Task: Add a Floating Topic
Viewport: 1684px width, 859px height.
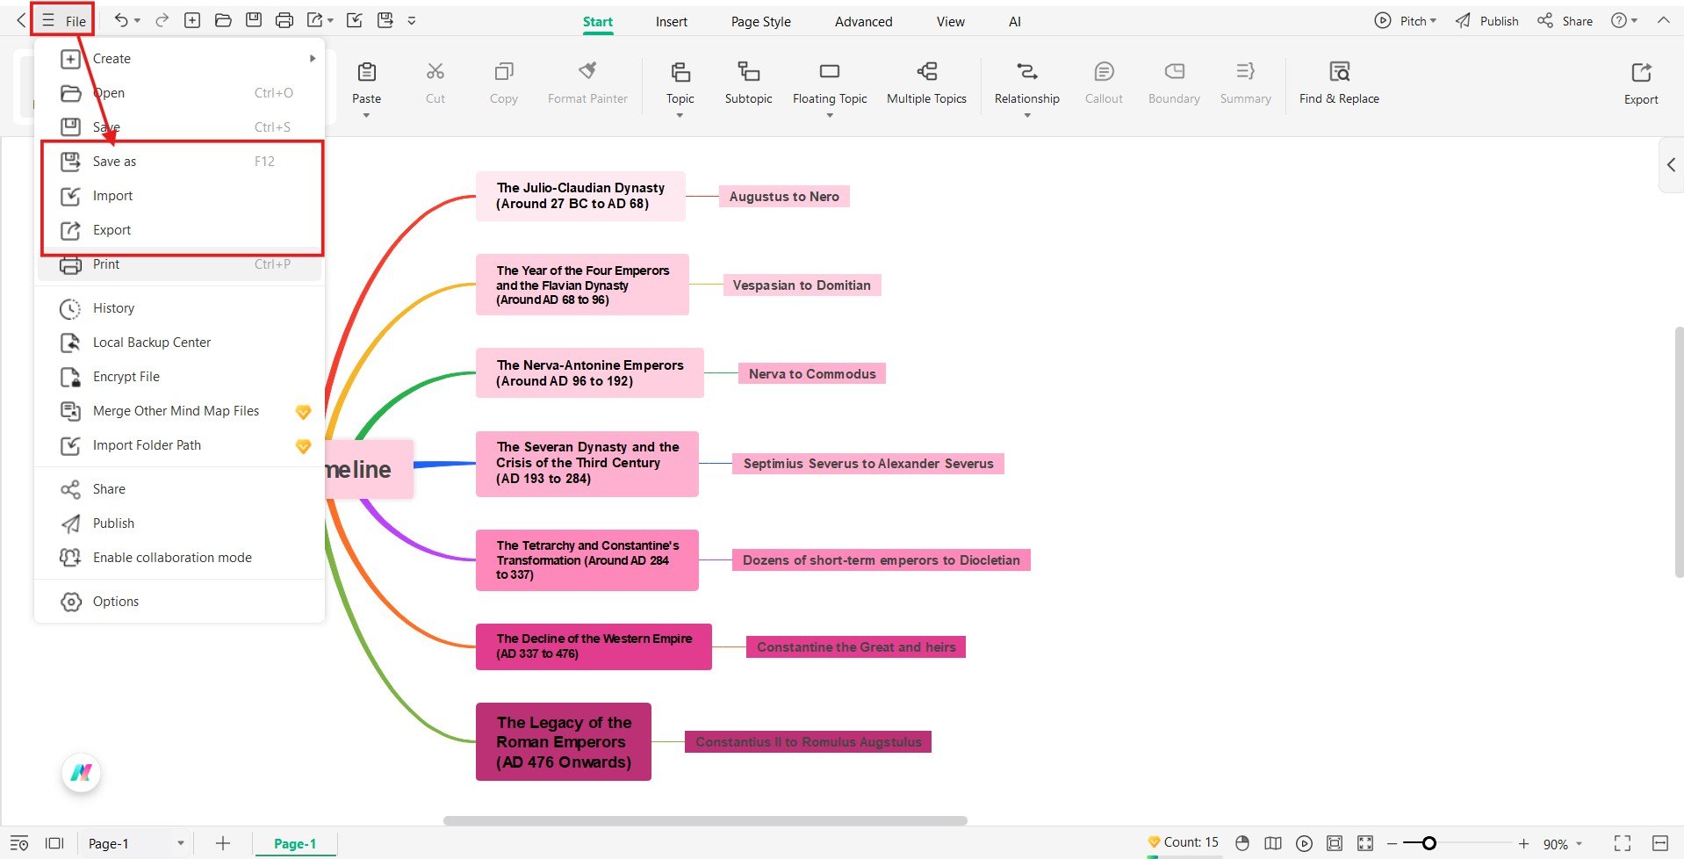Action: pyautogui.click(x=829, y=83)
